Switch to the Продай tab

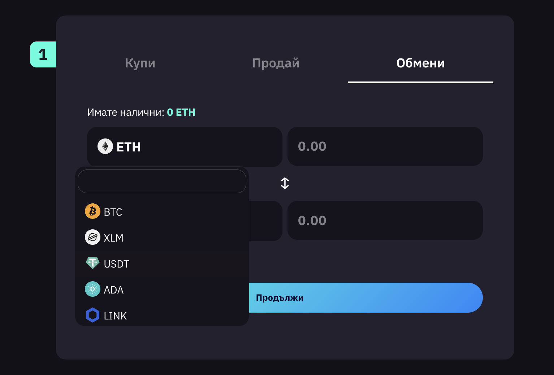[276, 63]
